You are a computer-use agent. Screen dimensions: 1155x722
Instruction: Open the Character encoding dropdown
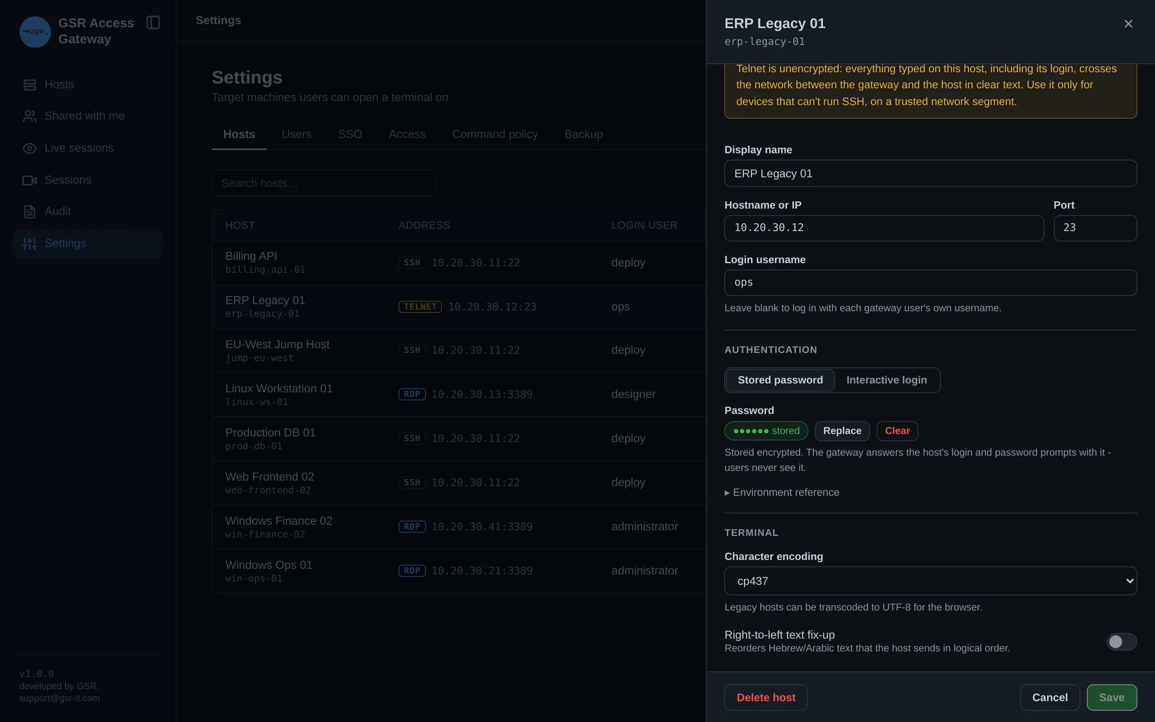[930, 581]
